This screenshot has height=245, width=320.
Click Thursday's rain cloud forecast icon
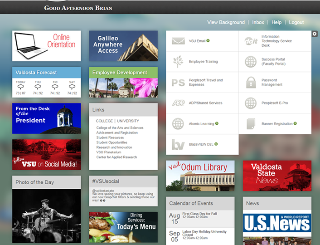pos(38,87)
